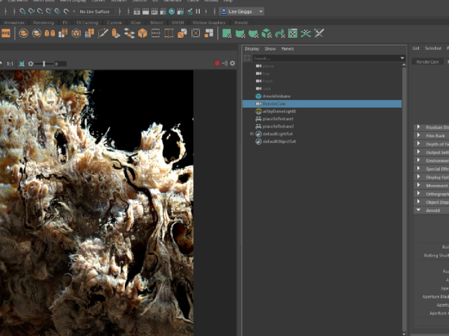
Task: Click the defaultObjectSet set icon
Action: coord(259,141)
